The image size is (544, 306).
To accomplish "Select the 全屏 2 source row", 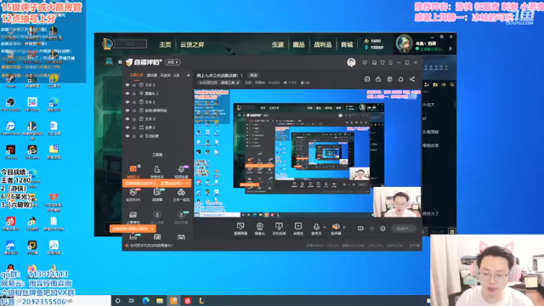I will tap(157, 127).
